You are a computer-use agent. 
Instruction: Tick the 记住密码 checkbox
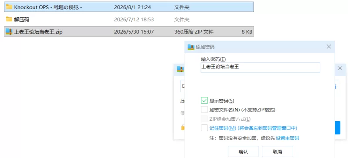tap(204, 128)
